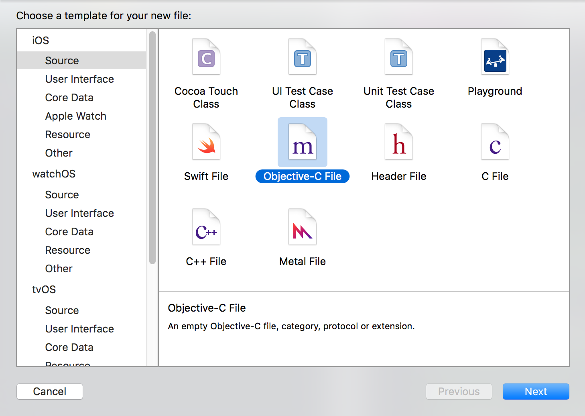
Task: Select User Interface under iOS
Action: 79,79
